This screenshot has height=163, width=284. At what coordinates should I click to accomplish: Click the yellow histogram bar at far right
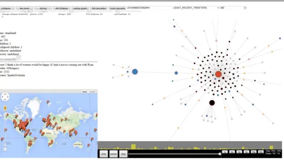271,148
